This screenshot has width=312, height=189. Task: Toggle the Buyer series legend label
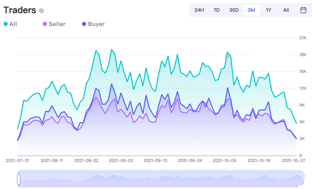pyautogui.click(x=96, y=24)
